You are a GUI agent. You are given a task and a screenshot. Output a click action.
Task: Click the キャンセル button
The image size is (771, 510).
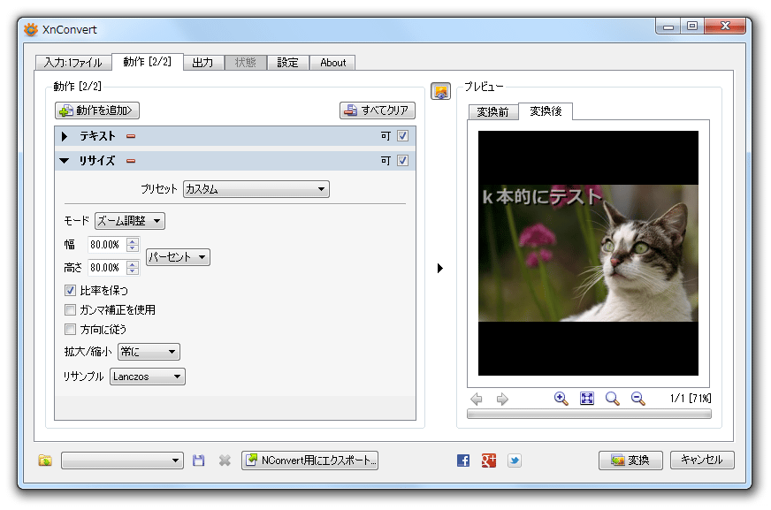[x=702, y=460]
